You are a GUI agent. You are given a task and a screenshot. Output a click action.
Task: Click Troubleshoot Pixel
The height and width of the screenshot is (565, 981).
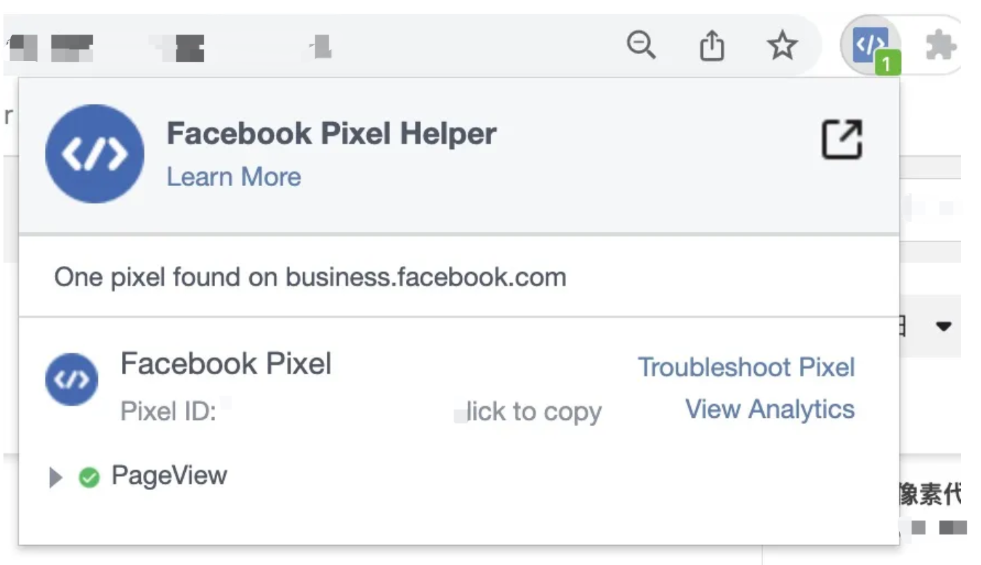(747, 367)
